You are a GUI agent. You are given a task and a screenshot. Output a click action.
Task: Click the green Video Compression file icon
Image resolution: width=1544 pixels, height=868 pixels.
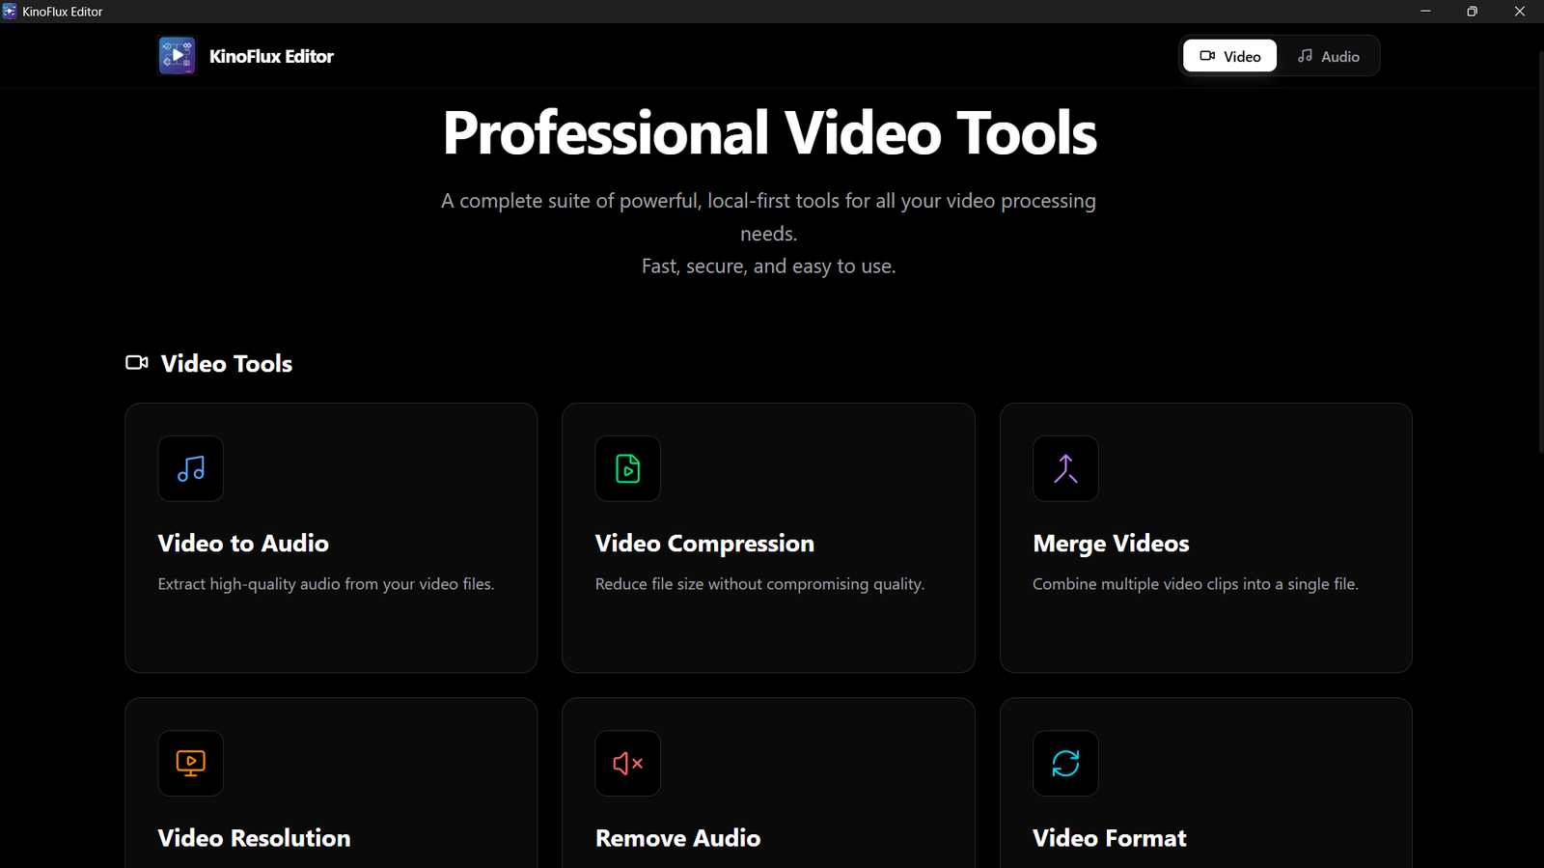[627, 469]
